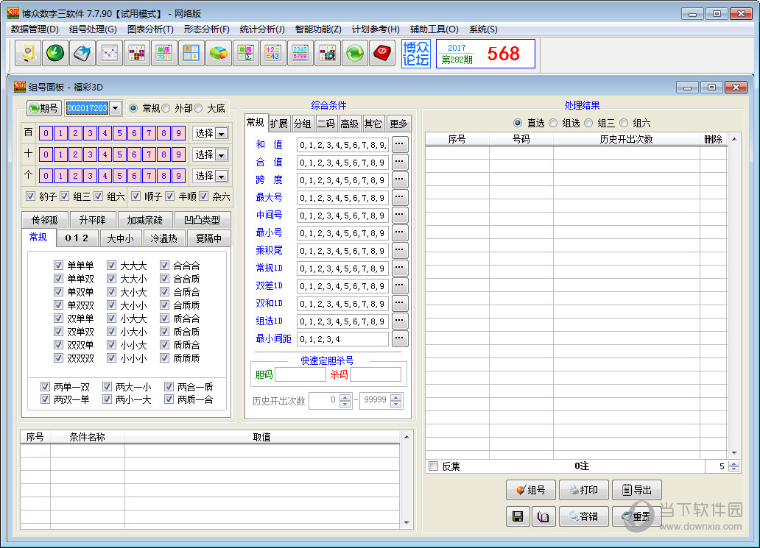Open the 选择 dropdown for 十 row
The height and width of the screenshot is (548, 760).
tap(222, 155)
